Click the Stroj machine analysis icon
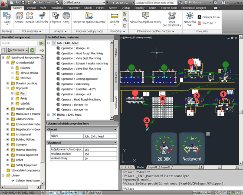 click(x=66, y=18)
